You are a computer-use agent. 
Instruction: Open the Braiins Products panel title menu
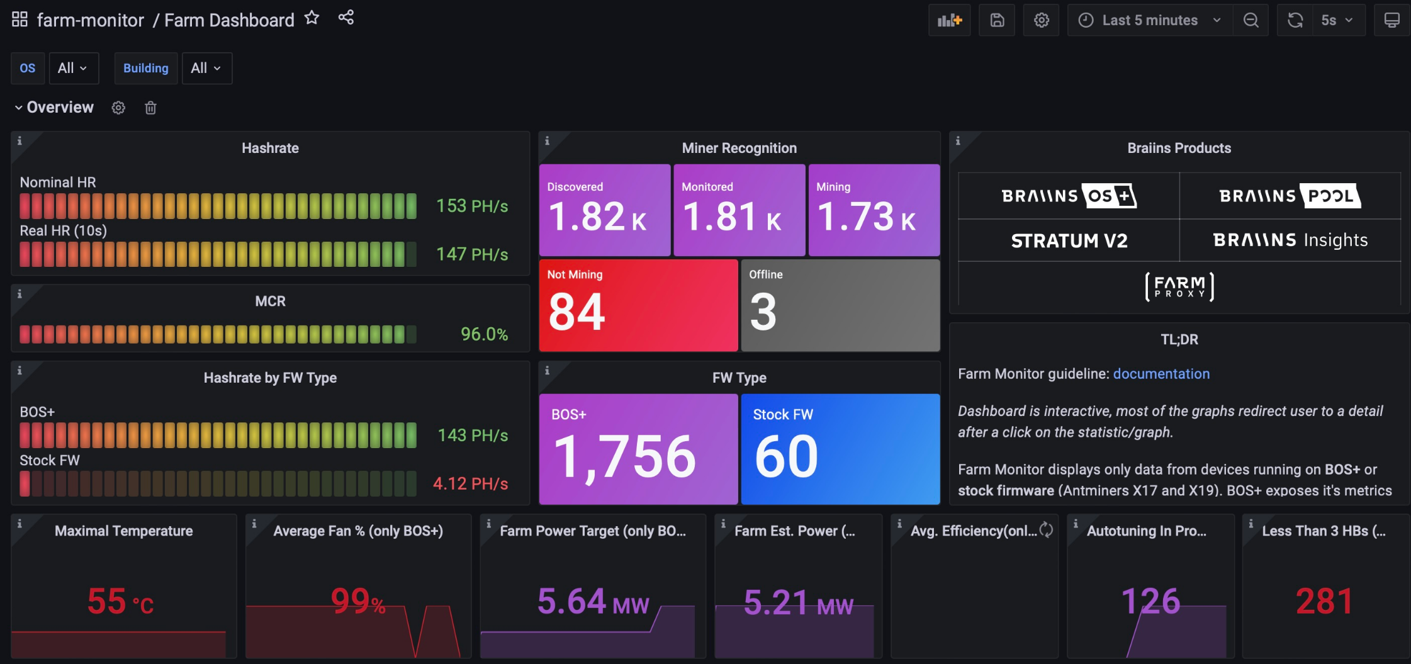(x=1179, y=148)
